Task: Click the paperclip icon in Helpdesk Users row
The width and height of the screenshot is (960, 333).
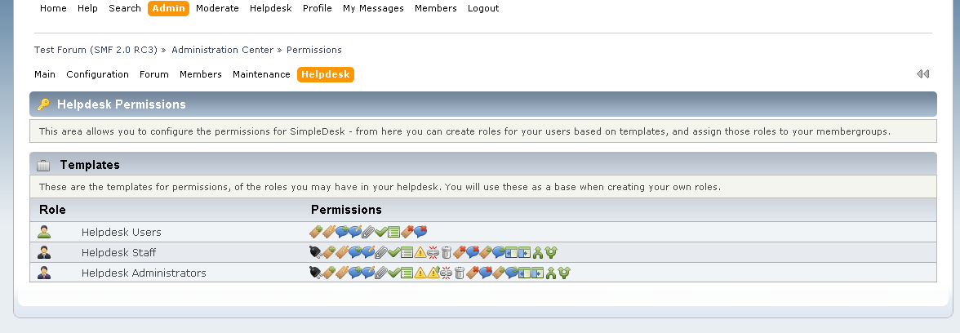Action: [x=368, y=232]
